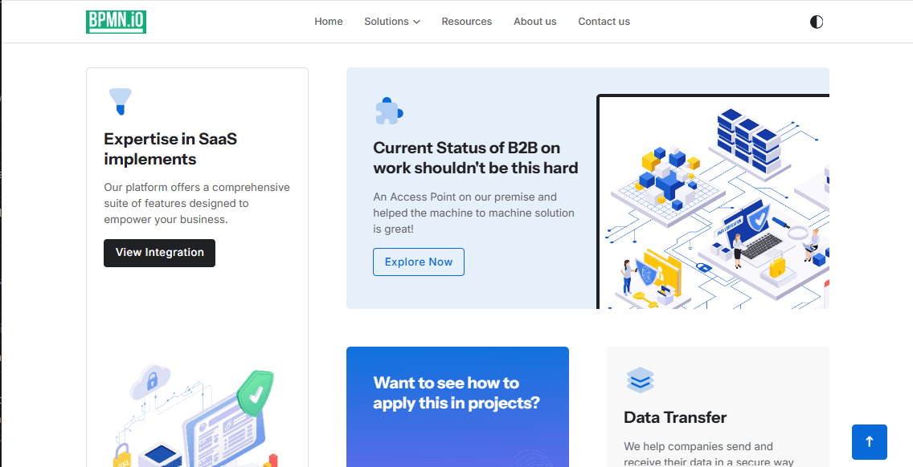Image resolution: width=913 pixels, height=467 pixels.
Task: Click the BPMN.iO logo
Action: [x=116, y=22]
